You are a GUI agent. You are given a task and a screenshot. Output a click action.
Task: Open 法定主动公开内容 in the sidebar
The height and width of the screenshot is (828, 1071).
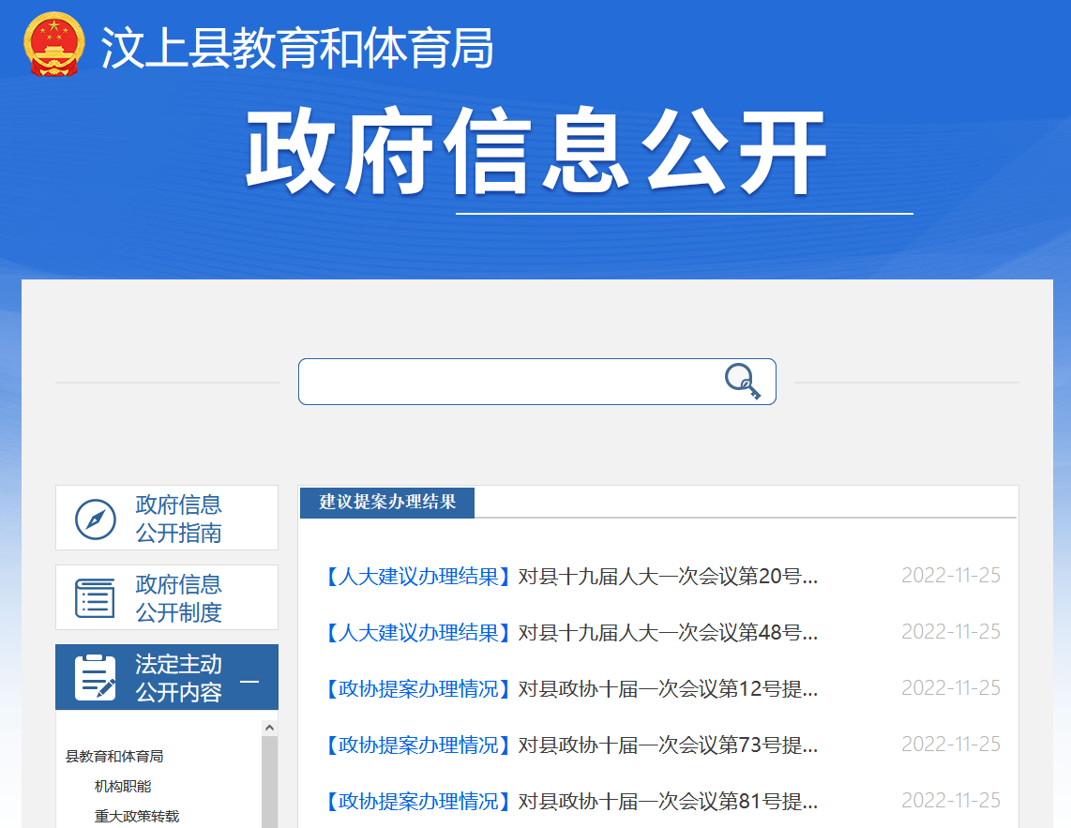click(167, 677)
